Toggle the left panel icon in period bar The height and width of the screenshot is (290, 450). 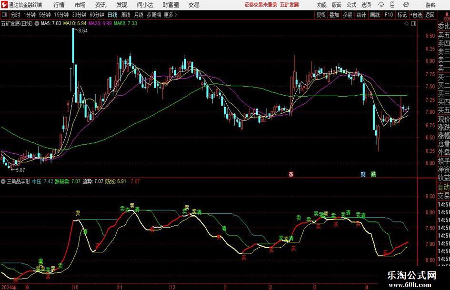4,15
